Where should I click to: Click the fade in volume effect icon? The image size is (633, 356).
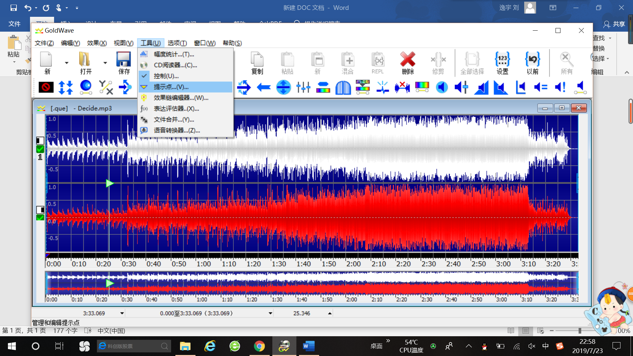(x=481, y=87)
